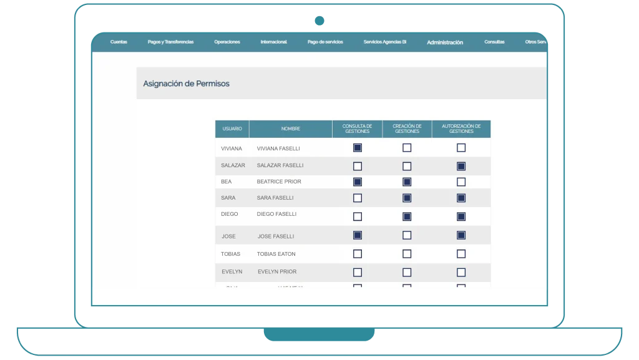Open the Internacional menu
639x360 pixels.
[273, 42]
